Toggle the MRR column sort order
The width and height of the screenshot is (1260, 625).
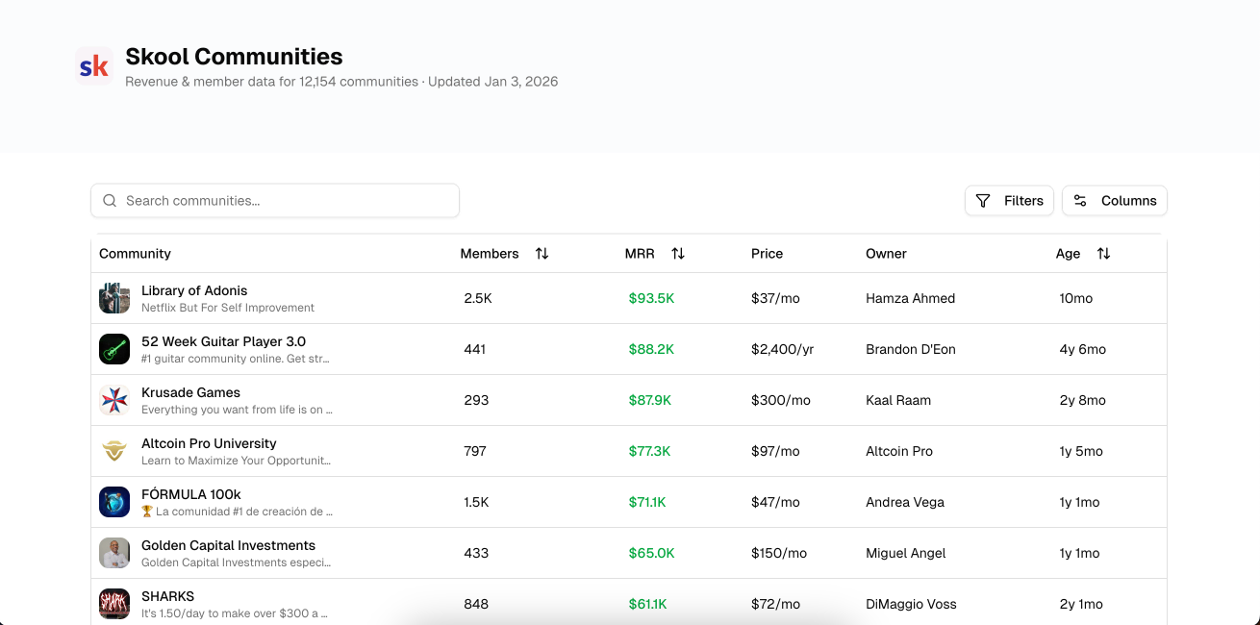click(x=677, y=253)
